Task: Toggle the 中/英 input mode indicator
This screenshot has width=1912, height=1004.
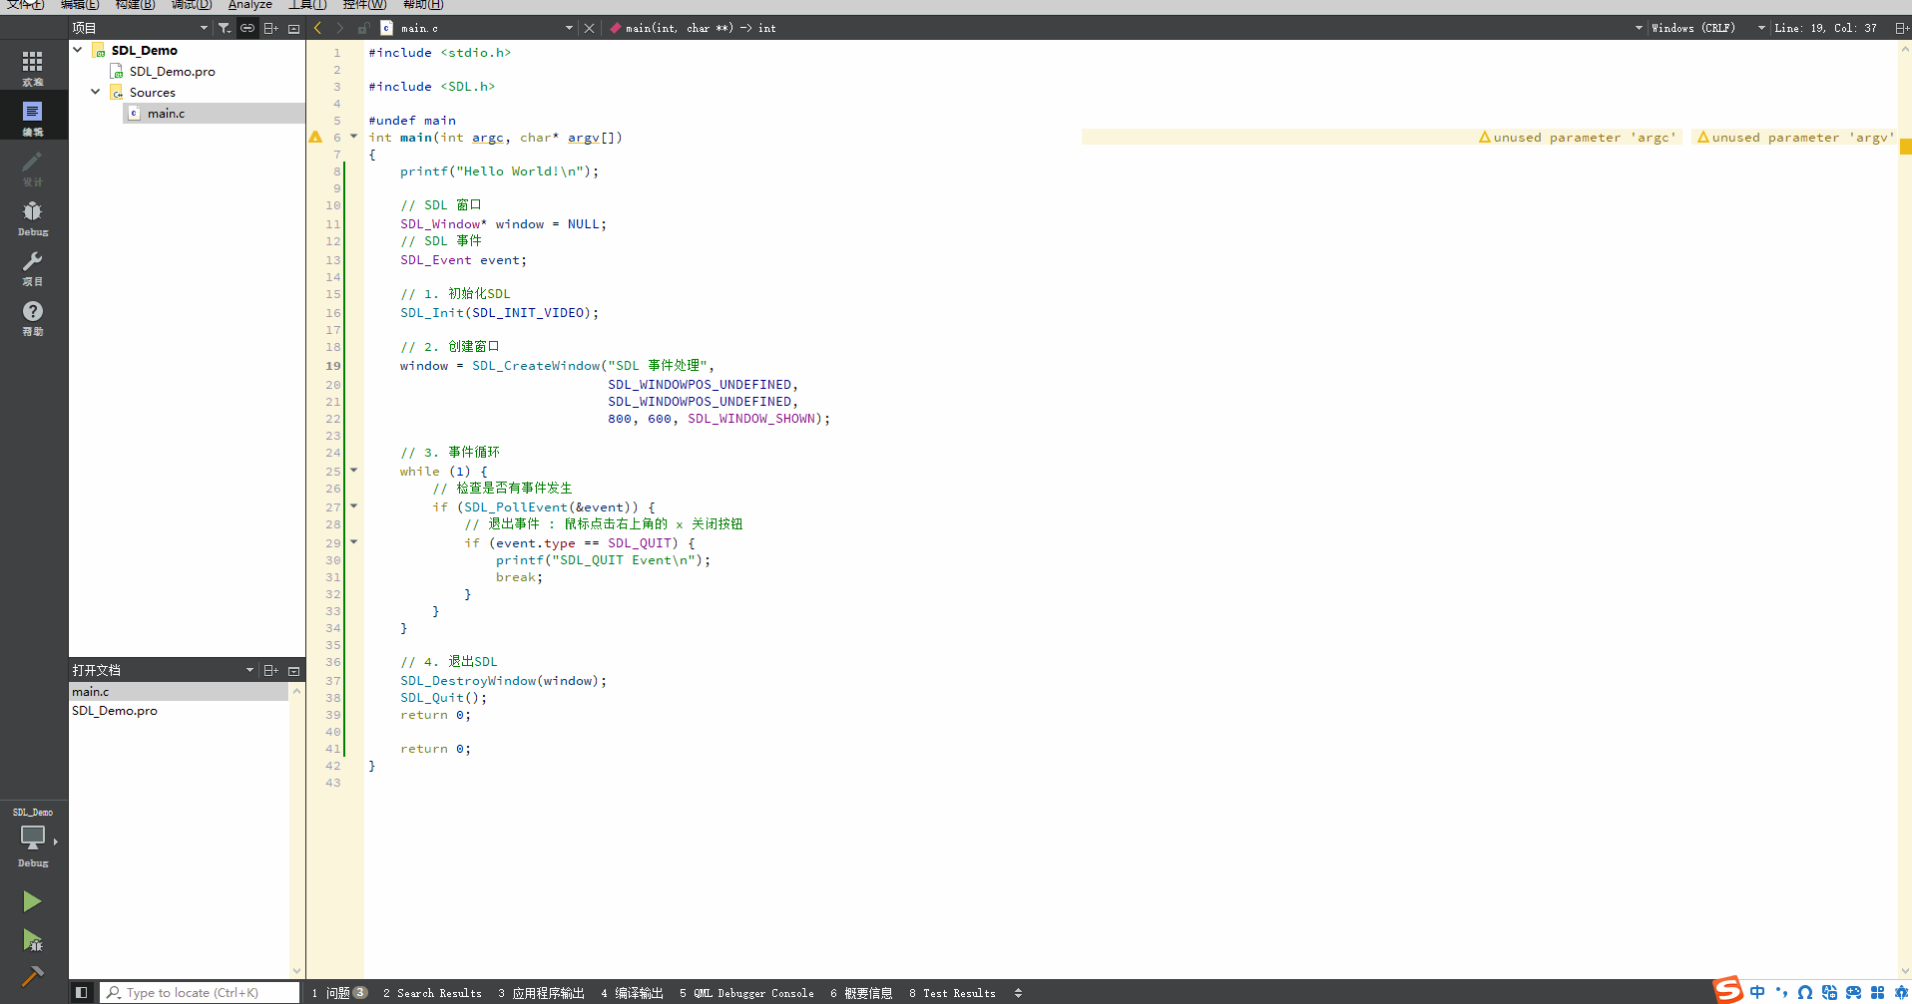Action: [x=1757, y=991]
